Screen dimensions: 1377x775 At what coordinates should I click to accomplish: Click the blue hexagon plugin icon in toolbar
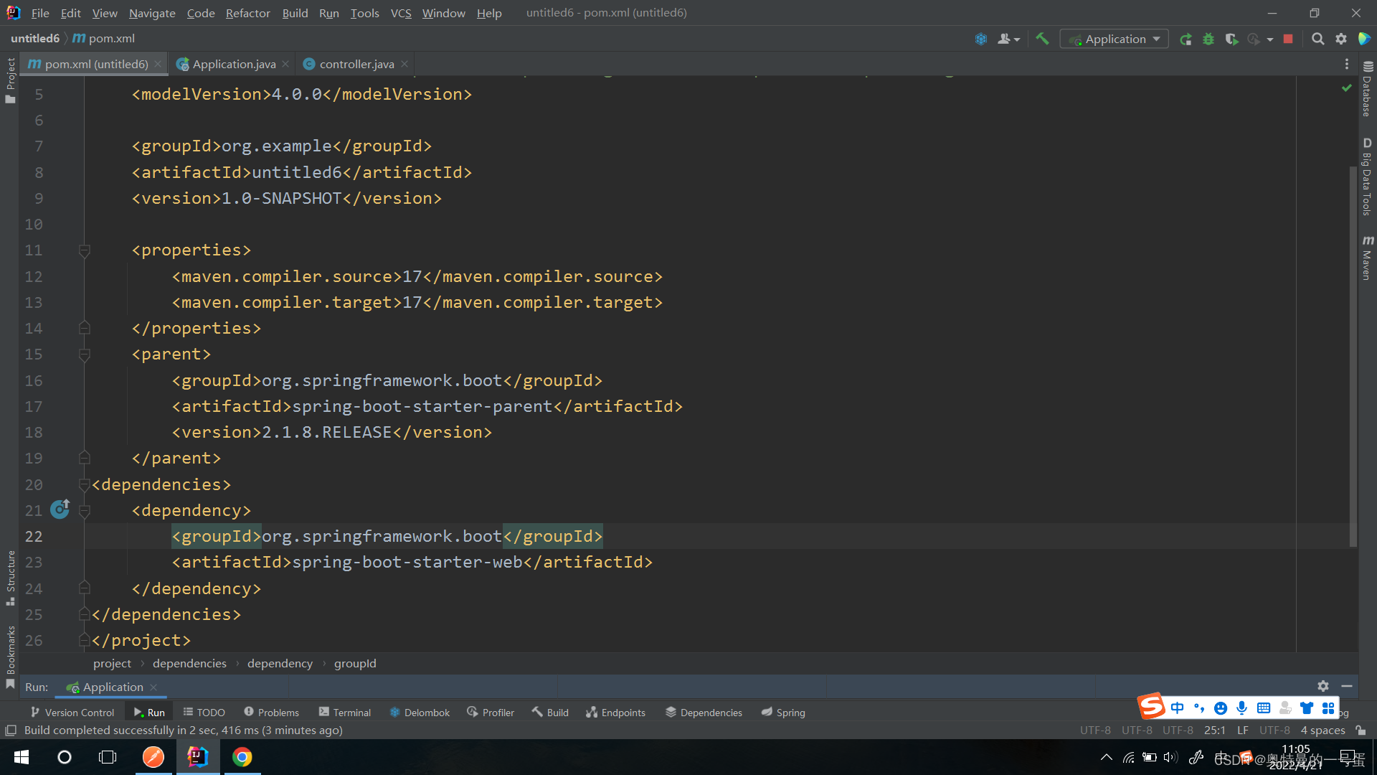tap(981, 39)
